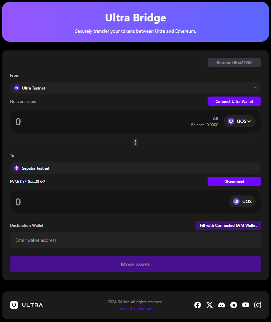Disconnect the Sepolia EVM wallet
Viewport: 271px width, 322px height.
pyautogui.click(x=234, y=181)
